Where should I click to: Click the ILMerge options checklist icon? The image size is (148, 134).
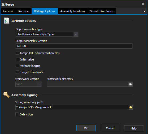(7, 21)
